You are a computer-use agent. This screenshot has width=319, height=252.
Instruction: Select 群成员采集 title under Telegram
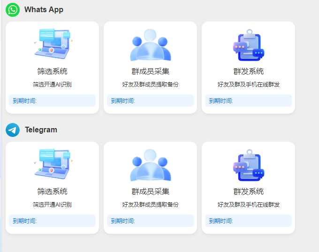click(x=150, y=192)
